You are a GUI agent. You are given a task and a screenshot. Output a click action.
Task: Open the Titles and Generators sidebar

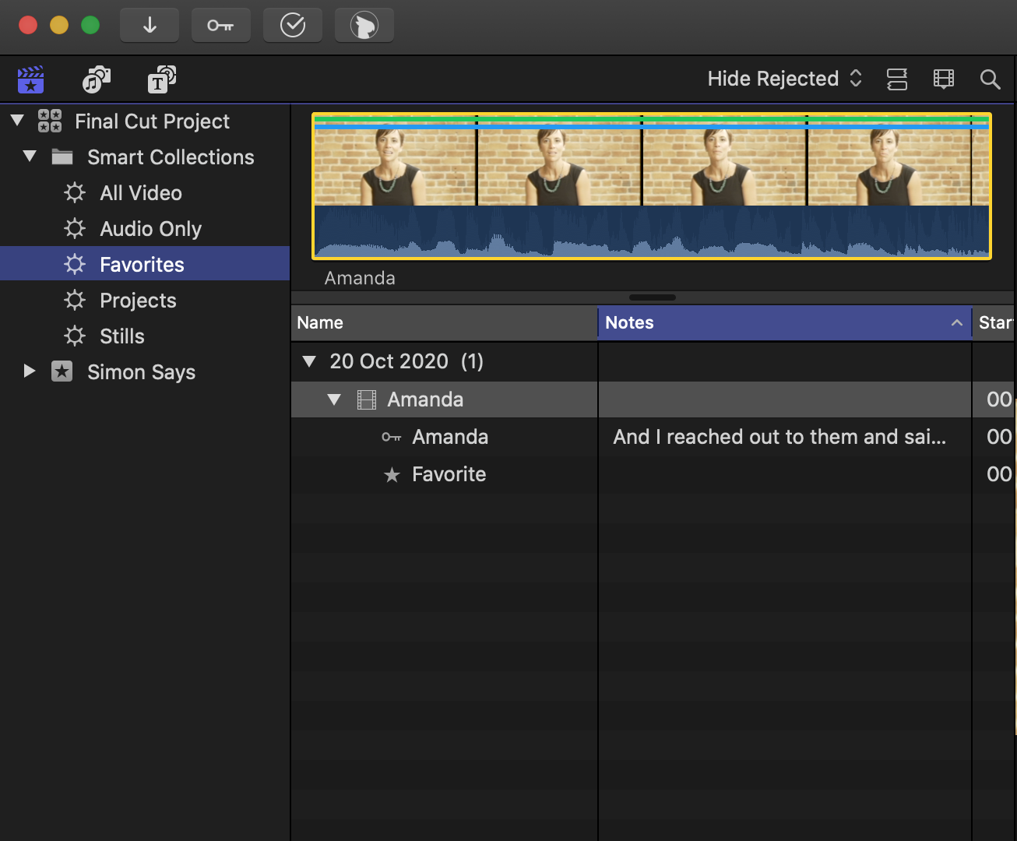click(x=161, y=79)
